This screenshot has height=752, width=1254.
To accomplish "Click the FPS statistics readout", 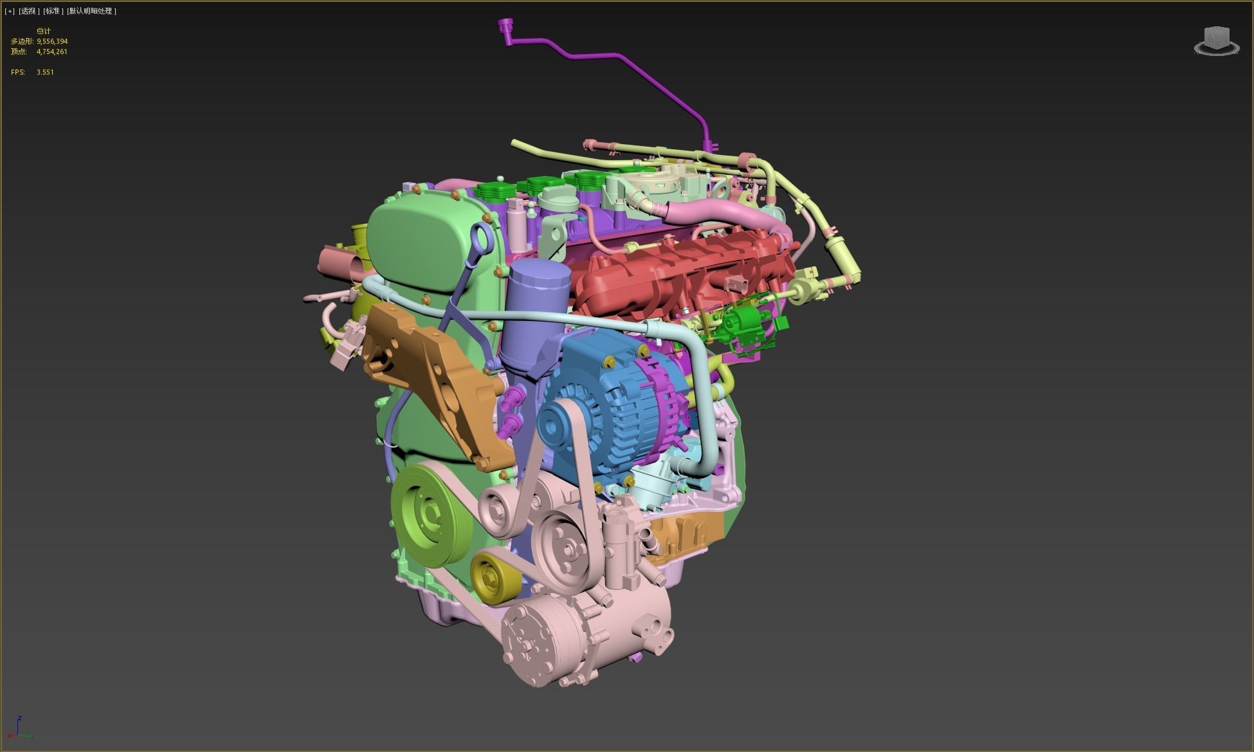I will click(32, 72).
